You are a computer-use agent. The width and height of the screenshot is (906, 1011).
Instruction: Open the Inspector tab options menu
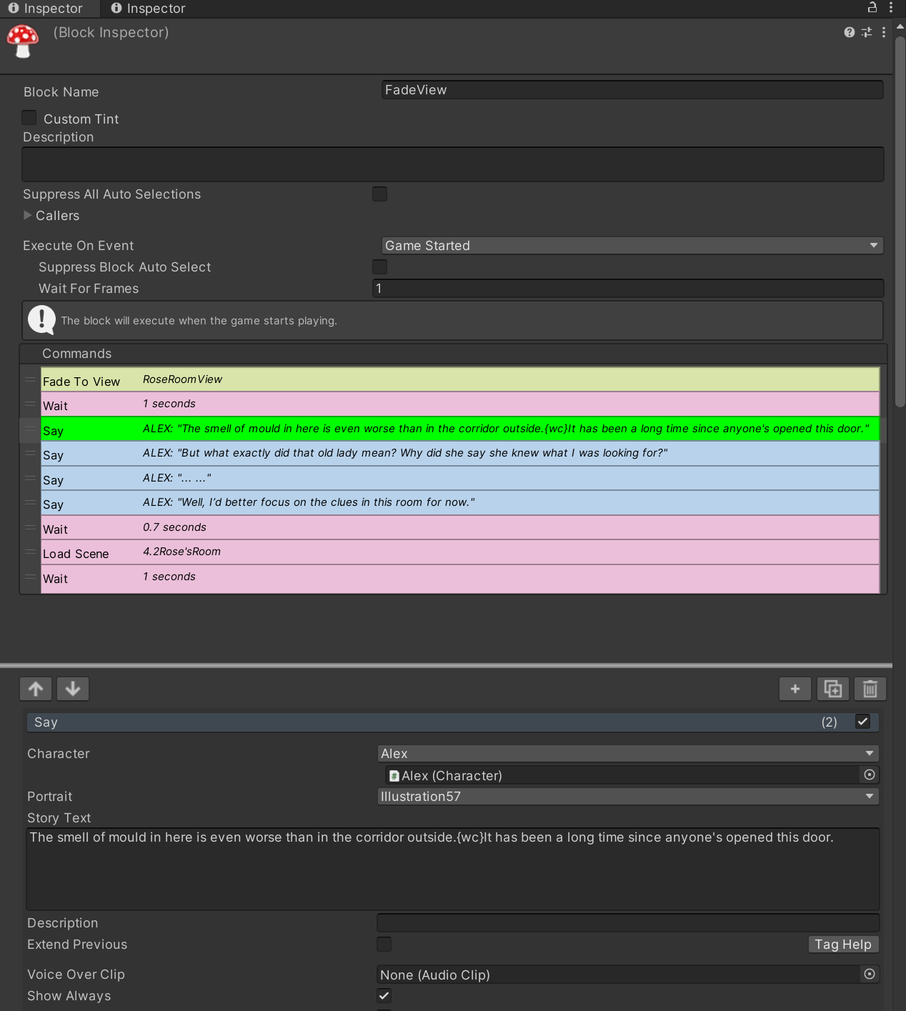tap(891, 8)
